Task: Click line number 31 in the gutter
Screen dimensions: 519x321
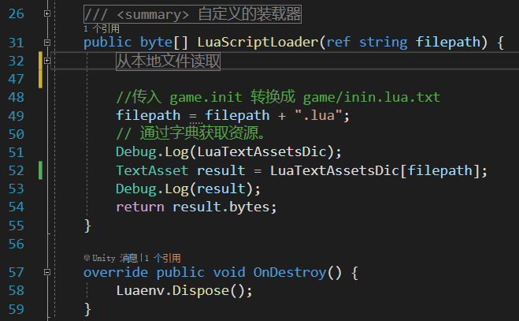Action: 17,43
